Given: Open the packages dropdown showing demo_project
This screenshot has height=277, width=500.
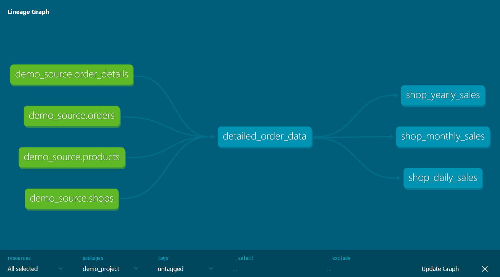Looking at the screenshot, I should (110, 269).
